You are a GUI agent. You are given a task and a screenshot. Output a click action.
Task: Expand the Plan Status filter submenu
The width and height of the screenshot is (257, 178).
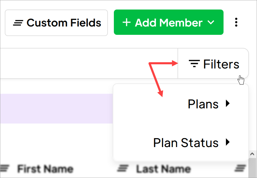[x=228, y=142]
